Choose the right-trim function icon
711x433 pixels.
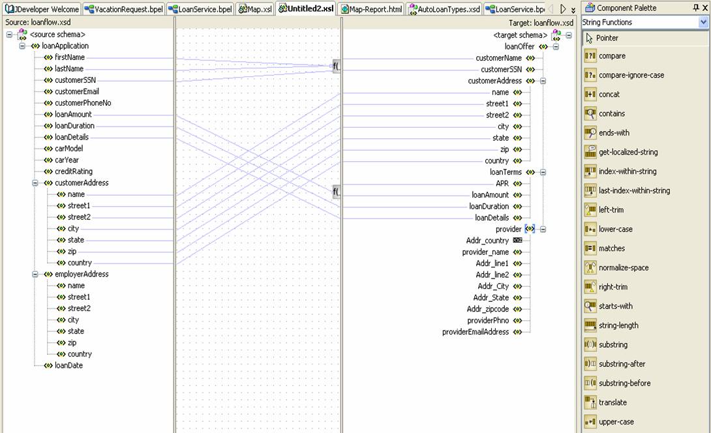point(590,287)
